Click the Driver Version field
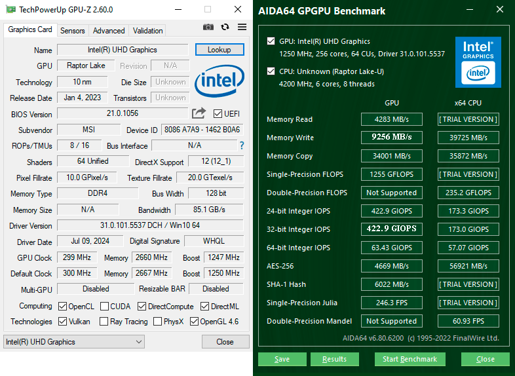The height and width of the screenshot is (376, 515). coord(150,225)
